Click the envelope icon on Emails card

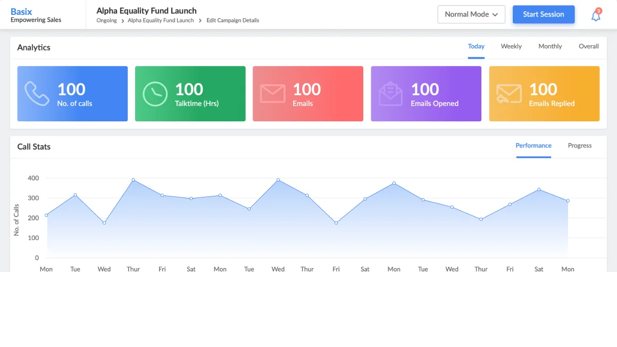pos(273,94)
